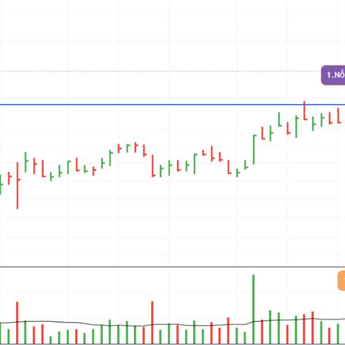This screenshot has width=345, height=345.
Task: Click the tallest green volume bar
Action: coord(254,309)
